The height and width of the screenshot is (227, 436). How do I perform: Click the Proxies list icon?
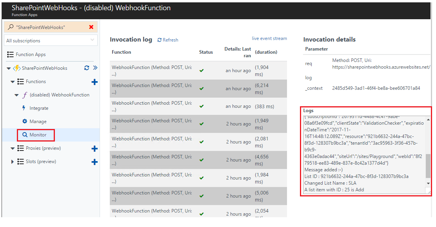[20, 148]
